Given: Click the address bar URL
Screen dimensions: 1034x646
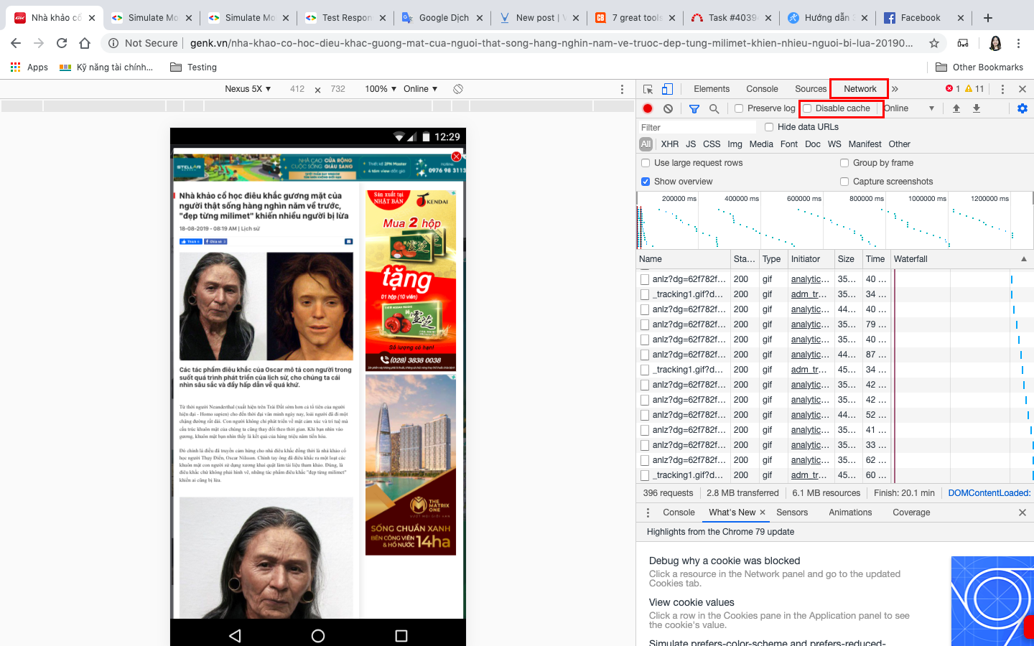Looking at the screenshot, I should click(551, 43).
